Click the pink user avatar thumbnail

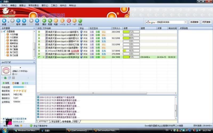[6, 70]
